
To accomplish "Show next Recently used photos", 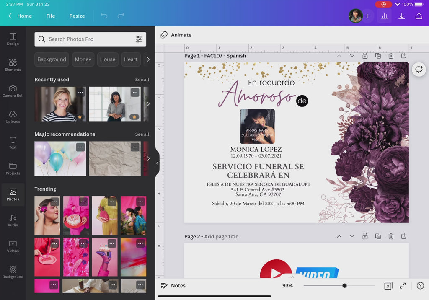I will (x=148, y=104).
